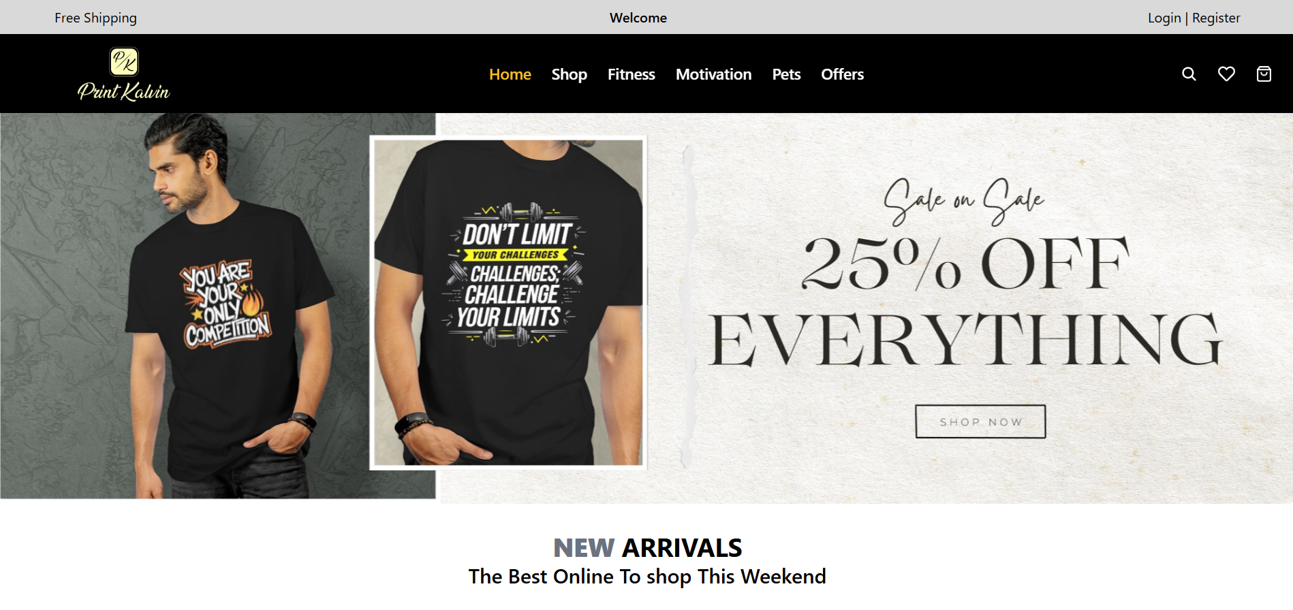
Task: Open the wishlist heart icon
Action: pos(1226,74)
